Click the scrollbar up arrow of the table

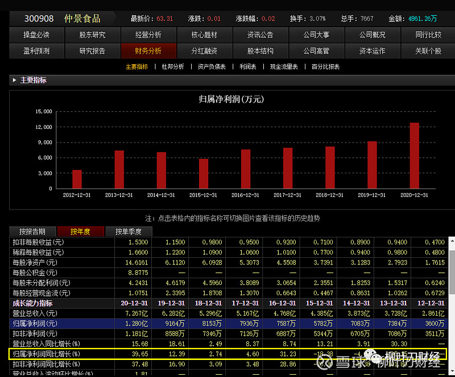tap(452, 241)
